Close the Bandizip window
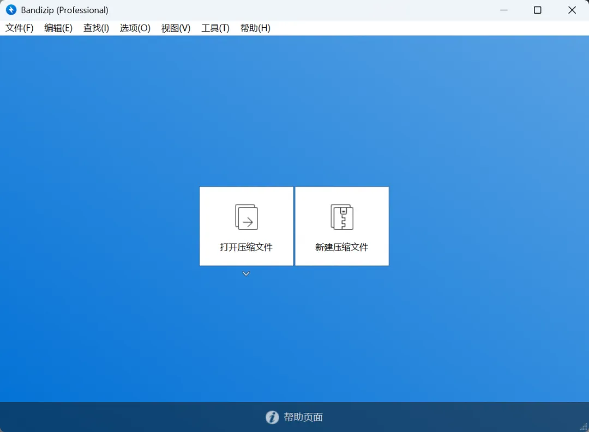The image size is (589, 432). pos(572,10)
